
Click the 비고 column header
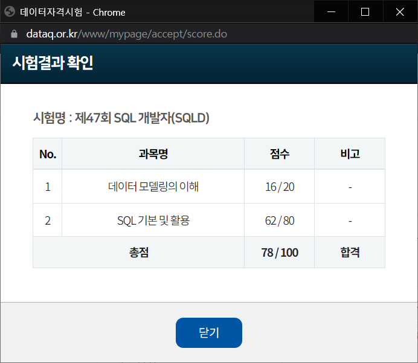350,154
